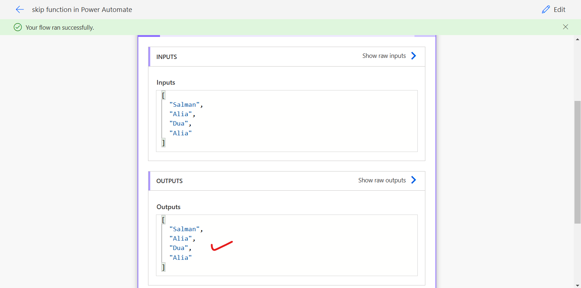Click the scrollbar down arrow
This screenshot has width=581, height=288.
pos(577,285)
